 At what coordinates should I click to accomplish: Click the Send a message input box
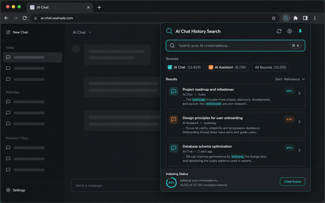point(116,185)
